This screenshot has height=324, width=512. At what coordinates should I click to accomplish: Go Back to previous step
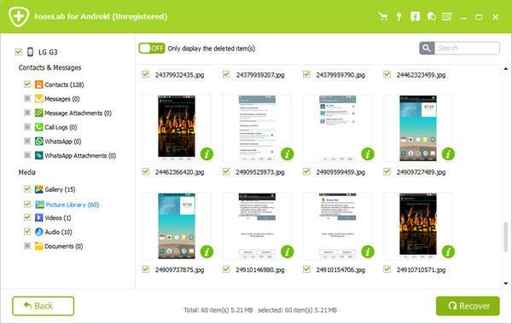(x=44, y=306)
